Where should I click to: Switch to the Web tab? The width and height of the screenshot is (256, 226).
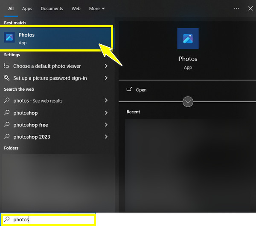(76, 9)
